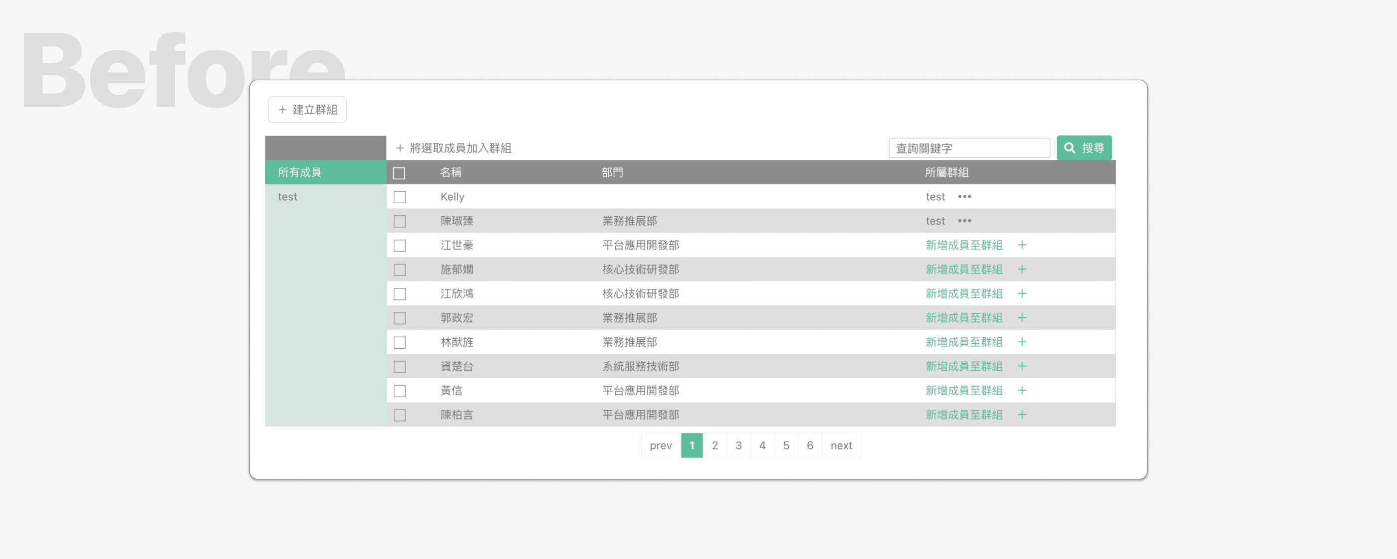Focus the 查詢關鍵字 search field
The height and width of the screenshot is (559, 1397).
(x=968, y=148)
